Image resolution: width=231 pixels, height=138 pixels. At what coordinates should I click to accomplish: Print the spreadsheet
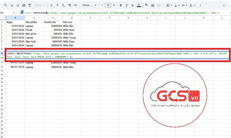click(23, 5)
